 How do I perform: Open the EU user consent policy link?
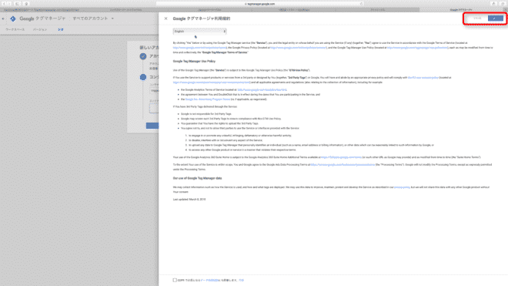click(423, 78)
